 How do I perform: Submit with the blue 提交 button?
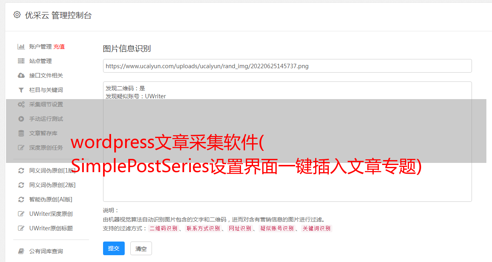[x=114, y=248]
